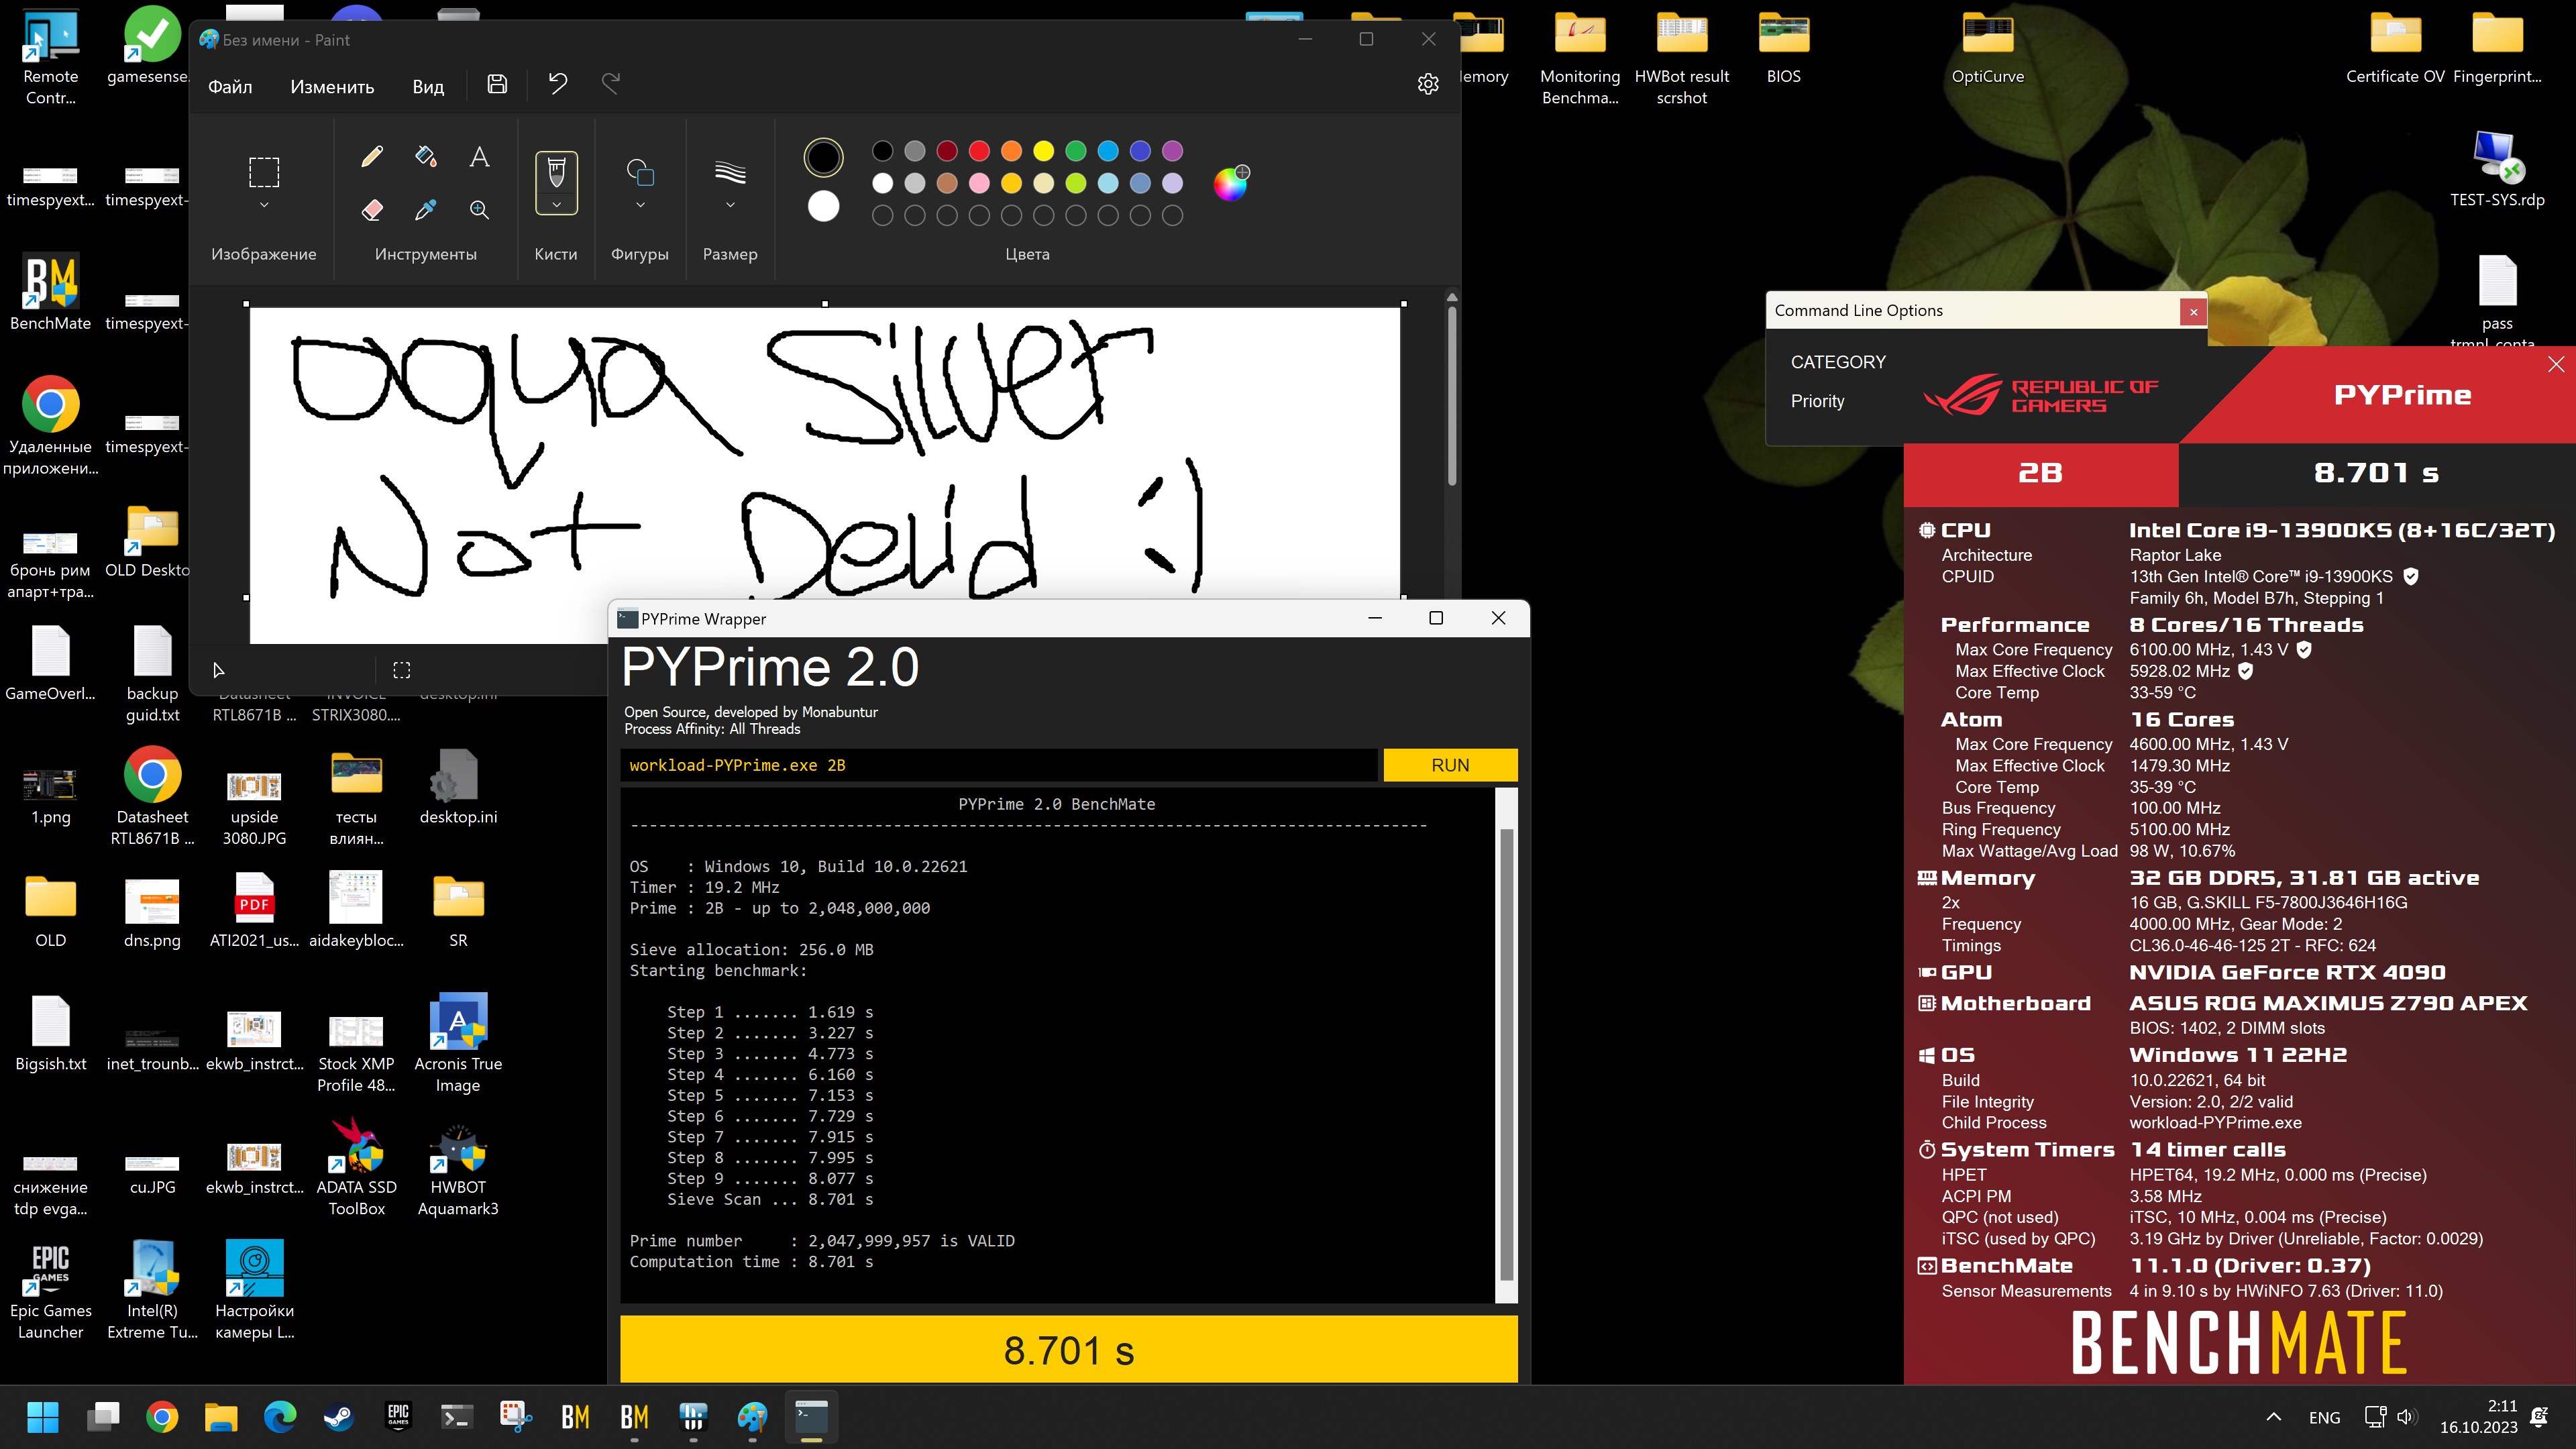Image resolution: width=2576 pixels, height=1449 pixels.
Task: Click Steam icon in taskbar
Action: click(x=338, y=1417)
